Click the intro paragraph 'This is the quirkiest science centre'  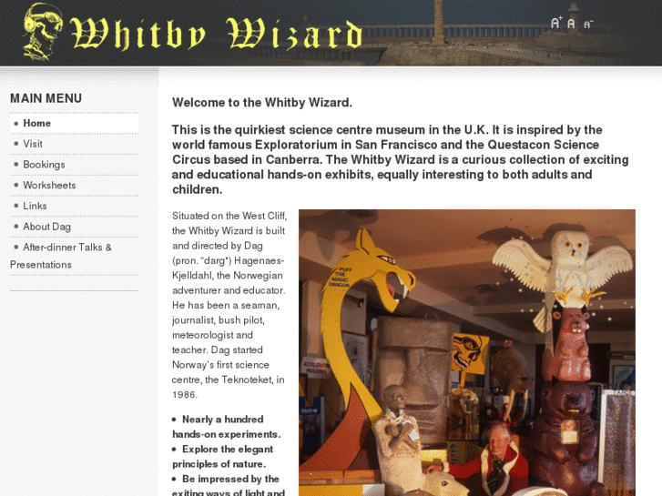tap(401, 159)
